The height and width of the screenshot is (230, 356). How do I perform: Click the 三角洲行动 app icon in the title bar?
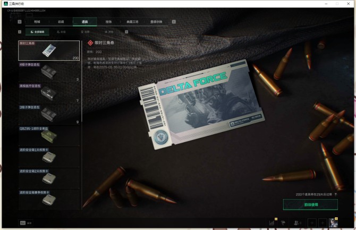(x=6, y=4)
